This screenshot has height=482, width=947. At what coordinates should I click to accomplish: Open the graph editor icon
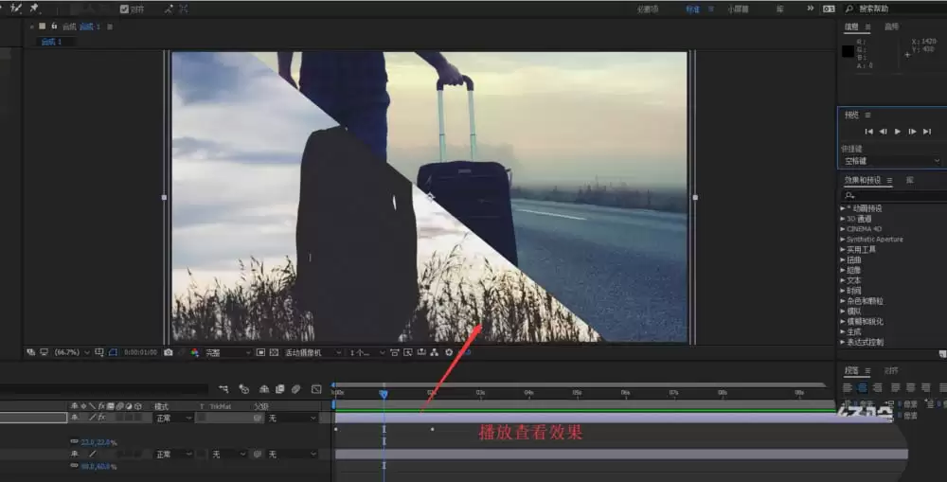[x=316, y=389]
